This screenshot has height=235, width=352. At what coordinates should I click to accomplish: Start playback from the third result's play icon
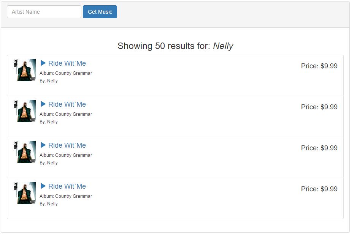[43, 145]
